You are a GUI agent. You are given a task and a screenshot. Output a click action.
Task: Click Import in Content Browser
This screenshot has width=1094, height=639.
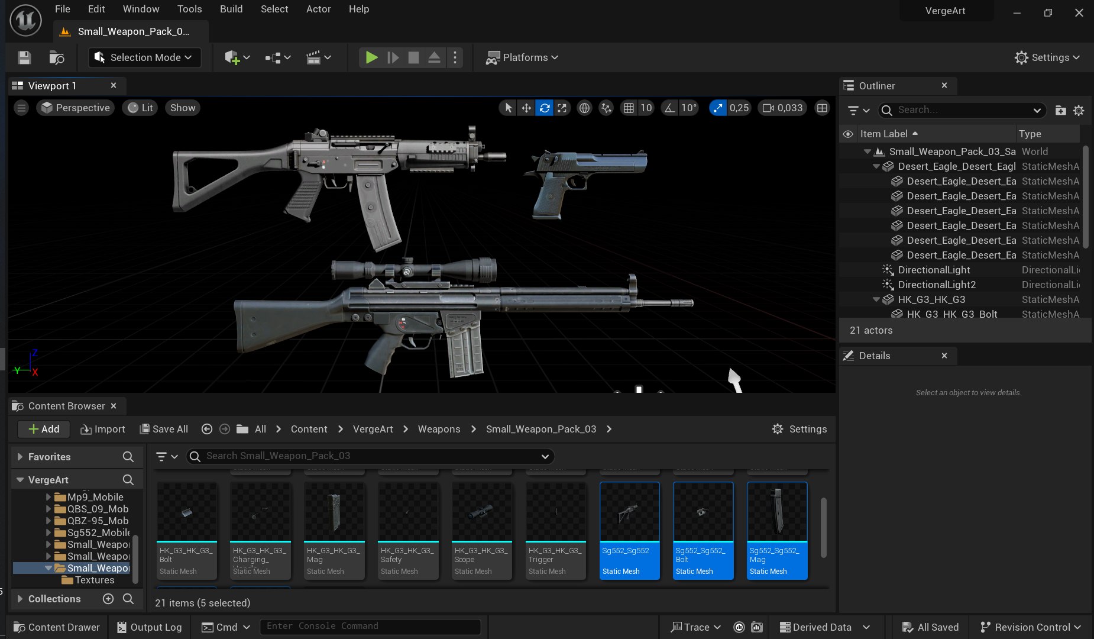pos(103,429)
